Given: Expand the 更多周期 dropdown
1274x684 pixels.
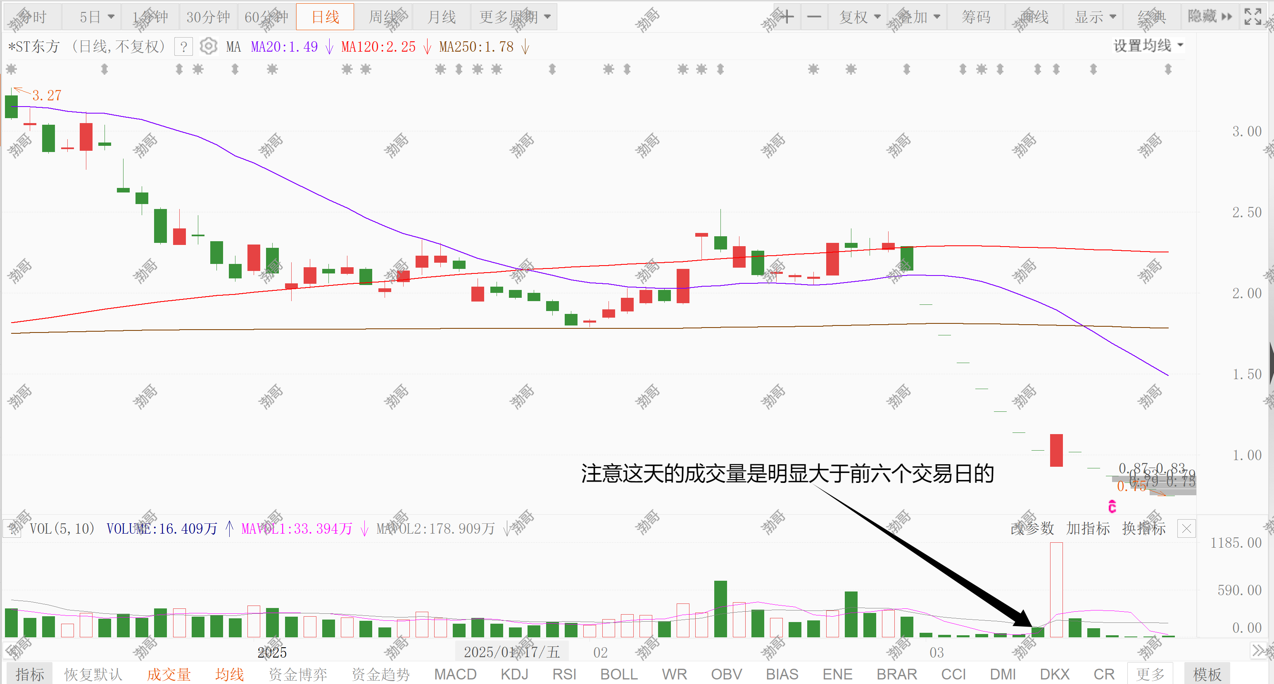Looking at the screenshot, I should [514, 17].
